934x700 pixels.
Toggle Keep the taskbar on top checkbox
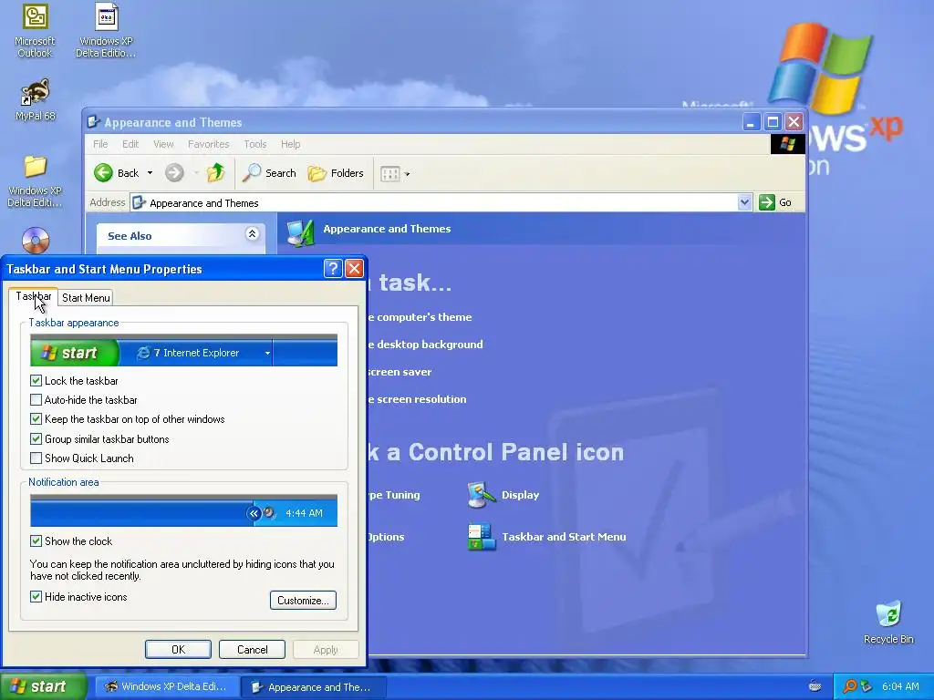click(x=36, y=419)
